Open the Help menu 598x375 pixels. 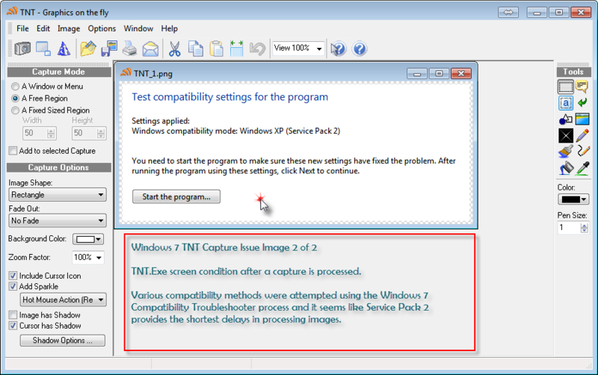point(169,28)
